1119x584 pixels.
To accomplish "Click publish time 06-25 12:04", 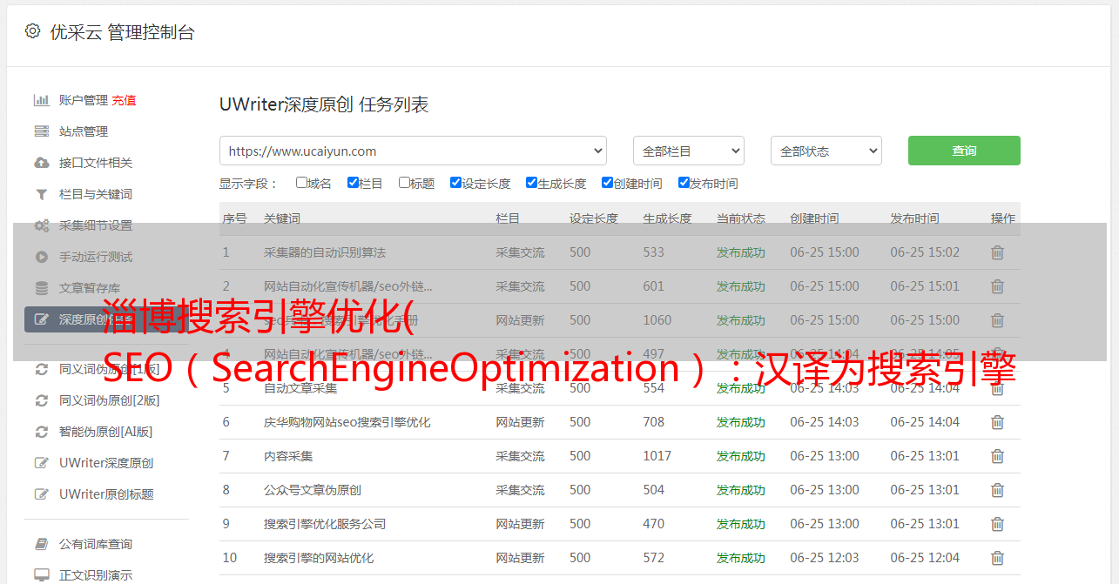I will point(925,558).
